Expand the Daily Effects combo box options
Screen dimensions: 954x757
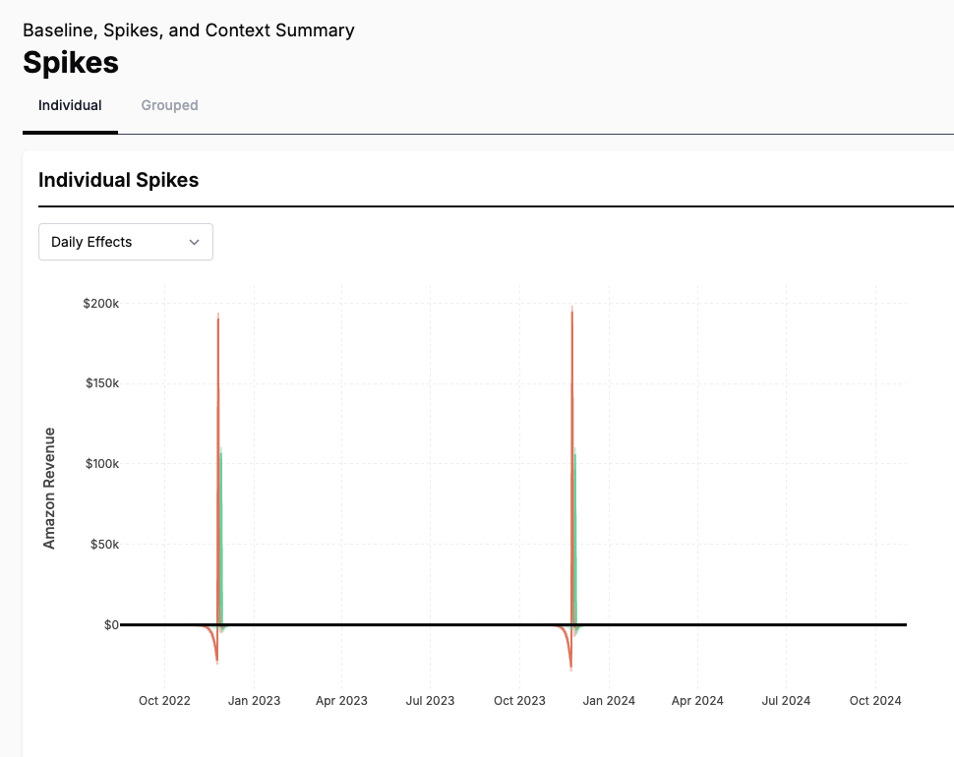click(125, 241)
